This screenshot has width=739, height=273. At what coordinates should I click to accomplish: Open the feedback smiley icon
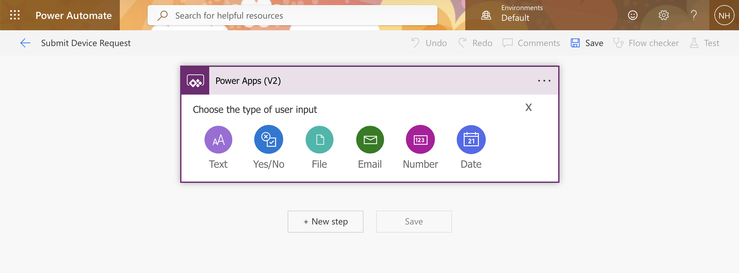click(x=633, y=15)
